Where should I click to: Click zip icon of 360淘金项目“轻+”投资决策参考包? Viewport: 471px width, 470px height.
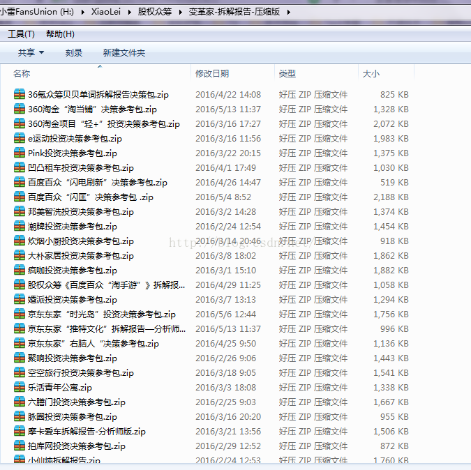pyautogui.click(x=20, y=123)
